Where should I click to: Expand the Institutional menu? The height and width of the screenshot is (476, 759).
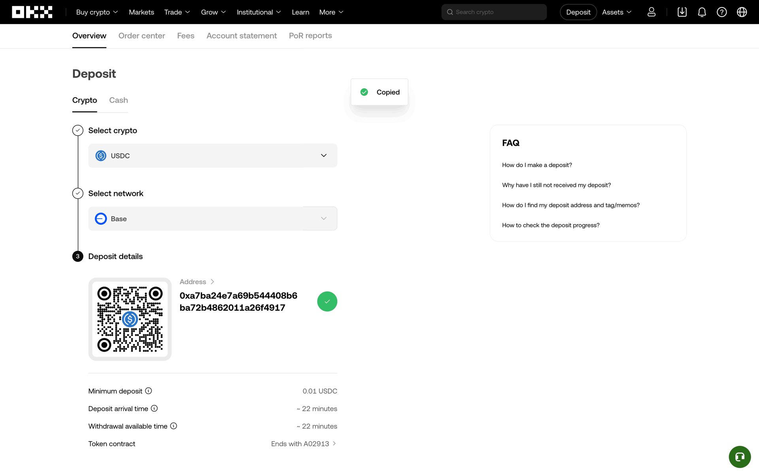[259, 12]
